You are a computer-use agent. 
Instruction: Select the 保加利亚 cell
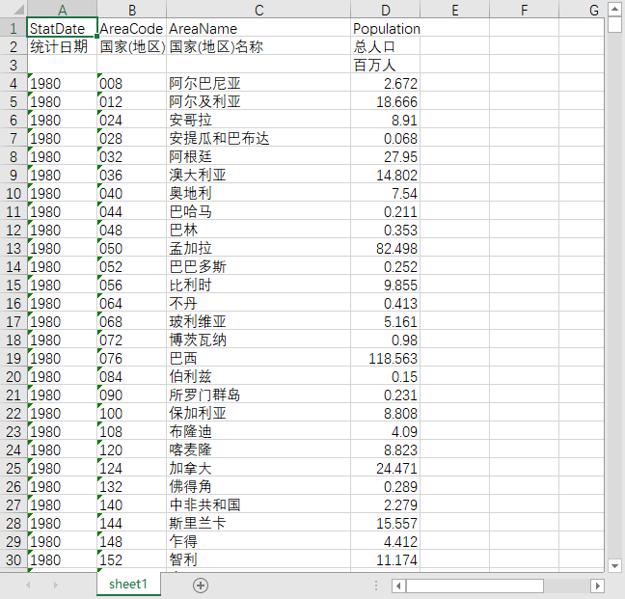pos(258,413)
